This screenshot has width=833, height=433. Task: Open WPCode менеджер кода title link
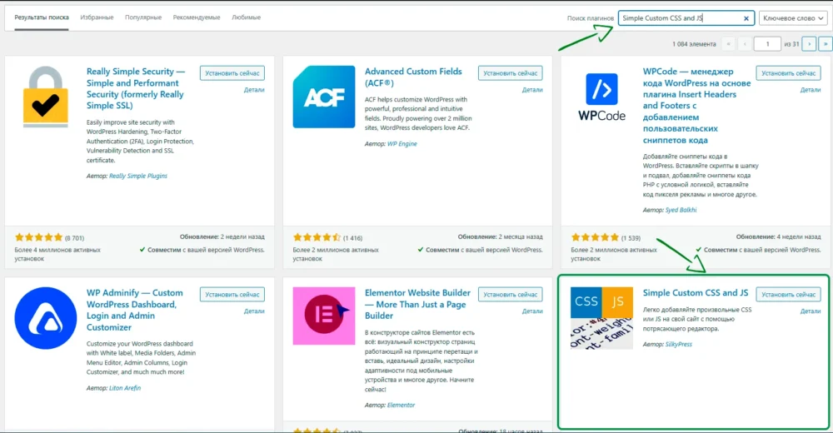coord(696,106)
